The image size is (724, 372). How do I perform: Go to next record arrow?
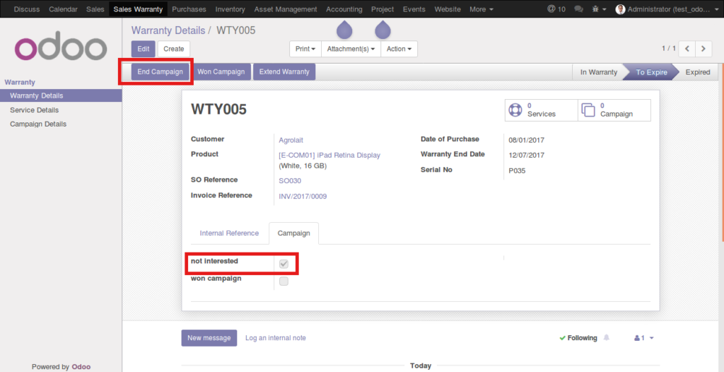(x=703, y=49)
